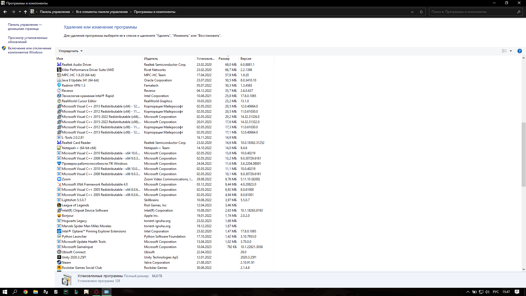The image size is (526, 296).
Task: Open Chrome from the taskbar
Action: [x=25, y=292]
